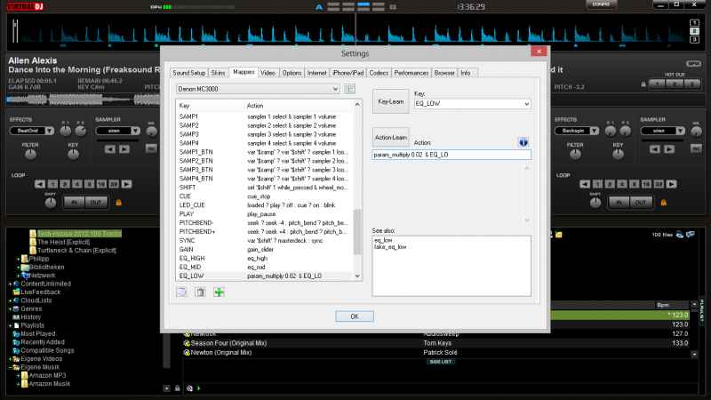The height and width of the screenshot is (400, 711).
Task: Click the mapper file icon next to Denon MC3000
Action: (x=350, y=89)
